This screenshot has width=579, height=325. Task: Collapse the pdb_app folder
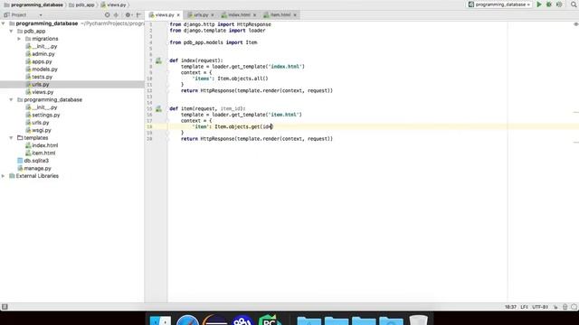click(11, 32)
